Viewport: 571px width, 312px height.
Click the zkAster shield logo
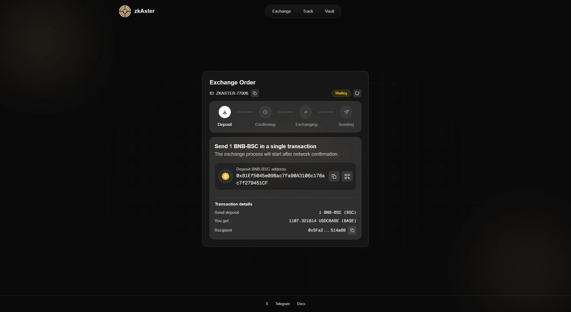coord(125,11)
